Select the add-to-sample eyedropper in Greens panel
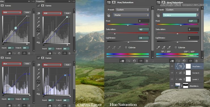The image size is (210, 107). [x=164, y=48]
